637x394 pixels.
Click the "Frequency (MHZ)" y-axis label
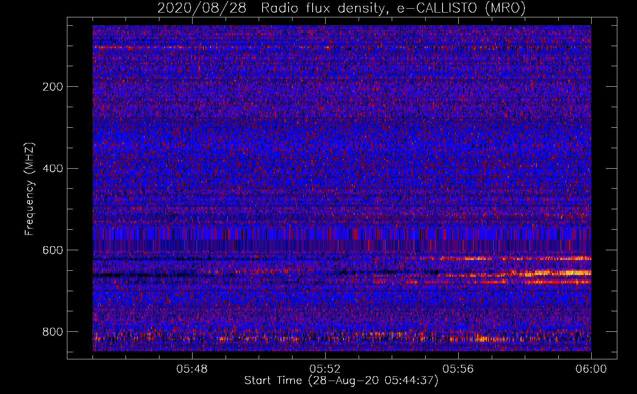(30, 189)
